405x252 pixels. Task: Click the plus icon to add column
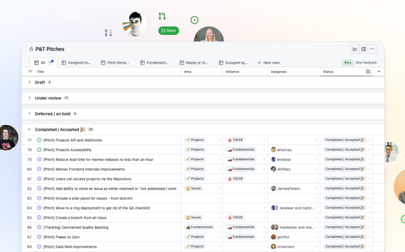(x=379, y=72)
